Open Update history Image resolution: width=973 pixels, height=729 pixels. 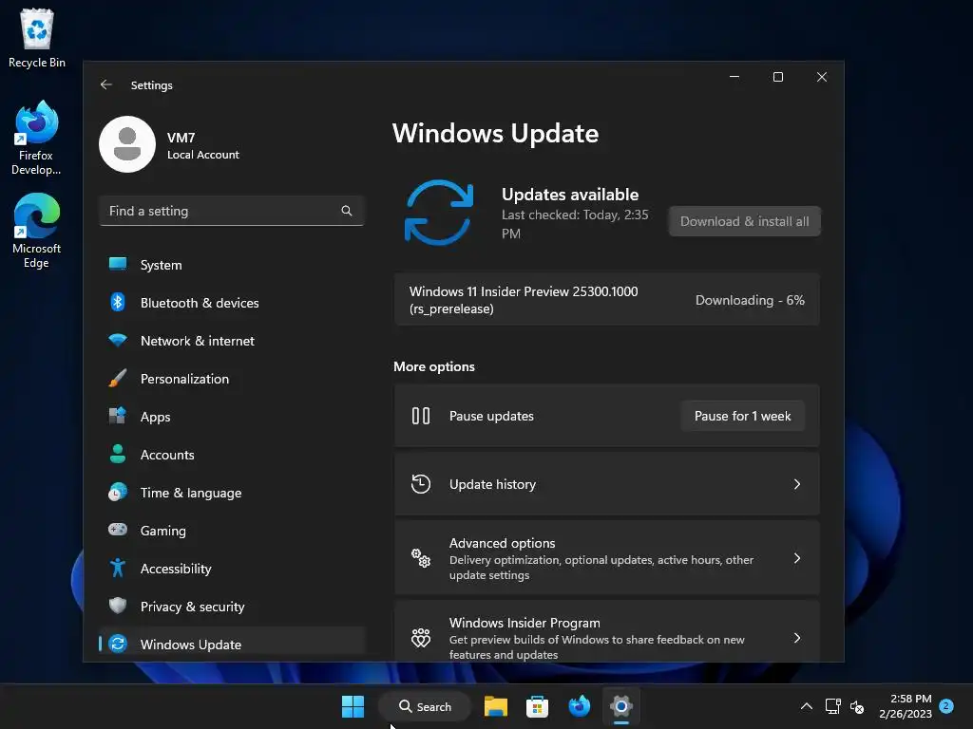606,484
